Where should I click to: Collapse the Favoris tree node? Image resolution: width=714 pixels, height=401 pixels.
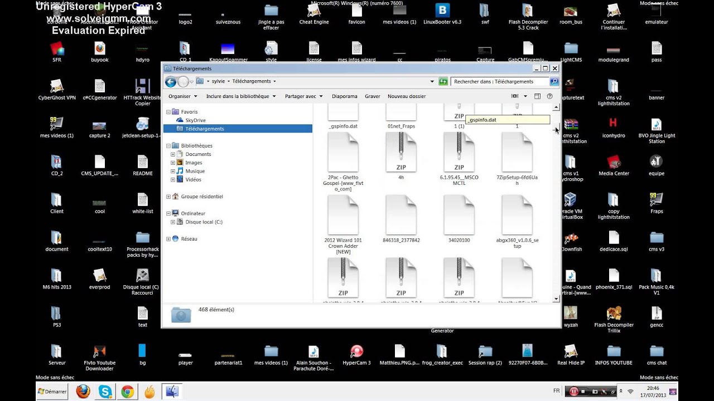click(168, 112)
